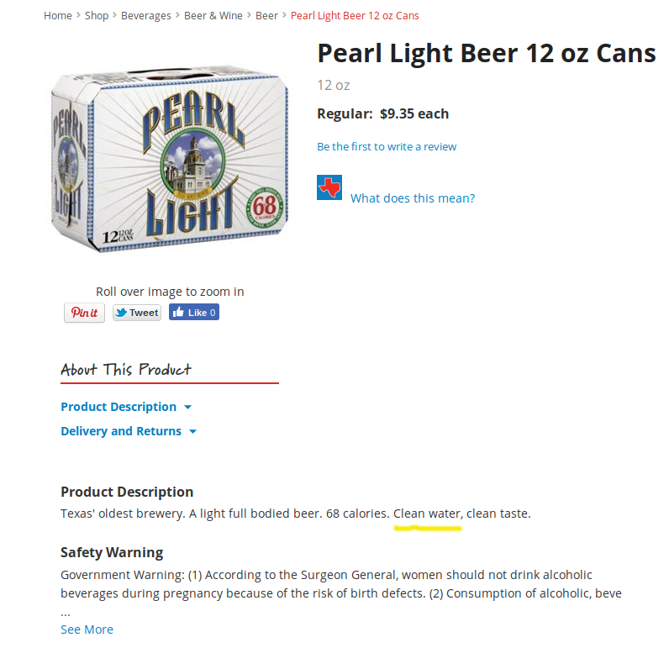This screenshot has height=648, width=669.
Task: Expand the Delivery and Returns section
Action: tap(121, 431)
